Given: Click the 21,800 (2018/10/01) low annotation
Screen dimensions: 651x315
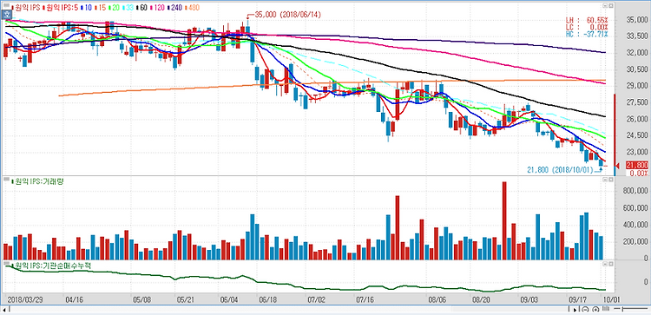Looking at the screenshot, I should [x=560, y=170].
